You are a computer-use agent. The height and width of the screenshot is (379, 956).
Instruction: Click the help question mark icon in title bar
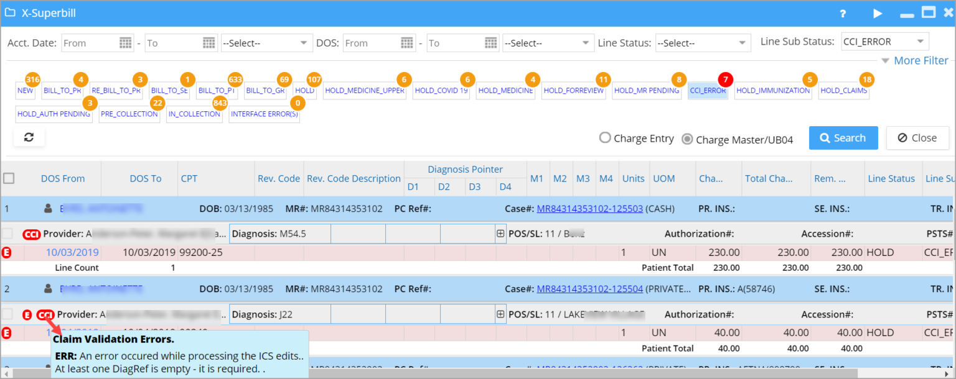coord(842,13)
